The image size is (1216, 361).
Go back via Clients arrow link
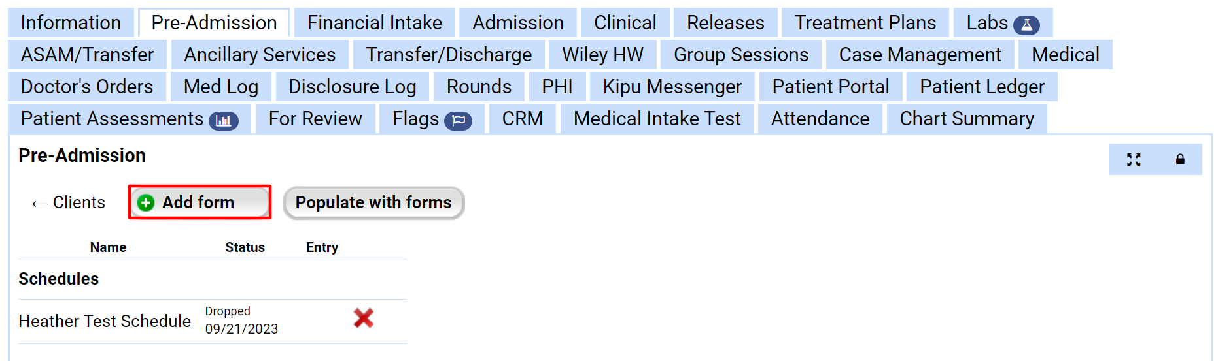[x=68, y=203]
